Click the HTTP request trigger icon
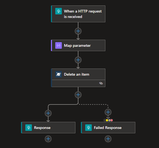Viewport: 159px width, 148px height. (x=59, y=11)
